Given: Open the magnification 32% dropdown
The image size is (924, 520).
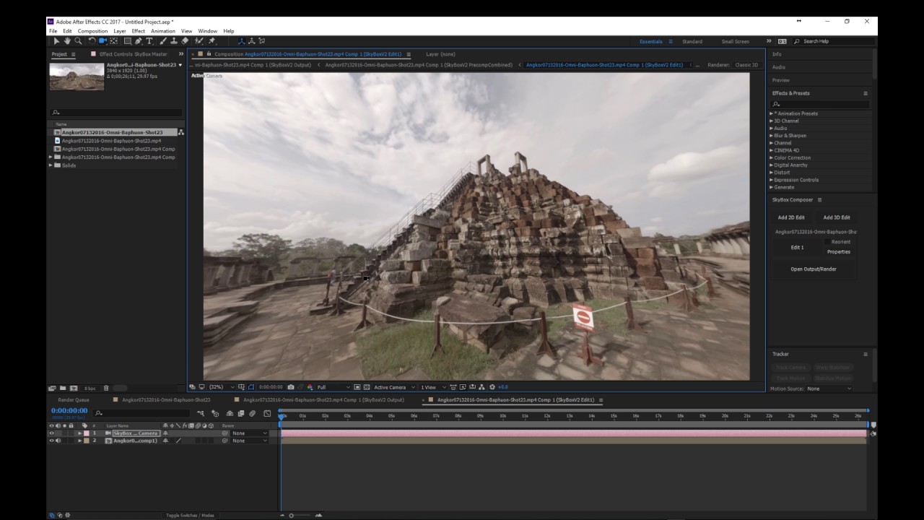Looking at the screenshot, I should click(x=222, y=387).
